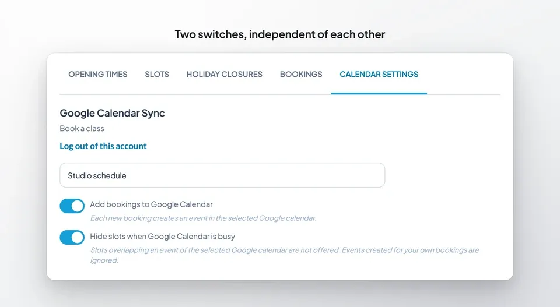The height and width of the screenshot is (307, 560).
Task: Click the label Add bookings to Google Calendar
Action: [x=151, y=204]
